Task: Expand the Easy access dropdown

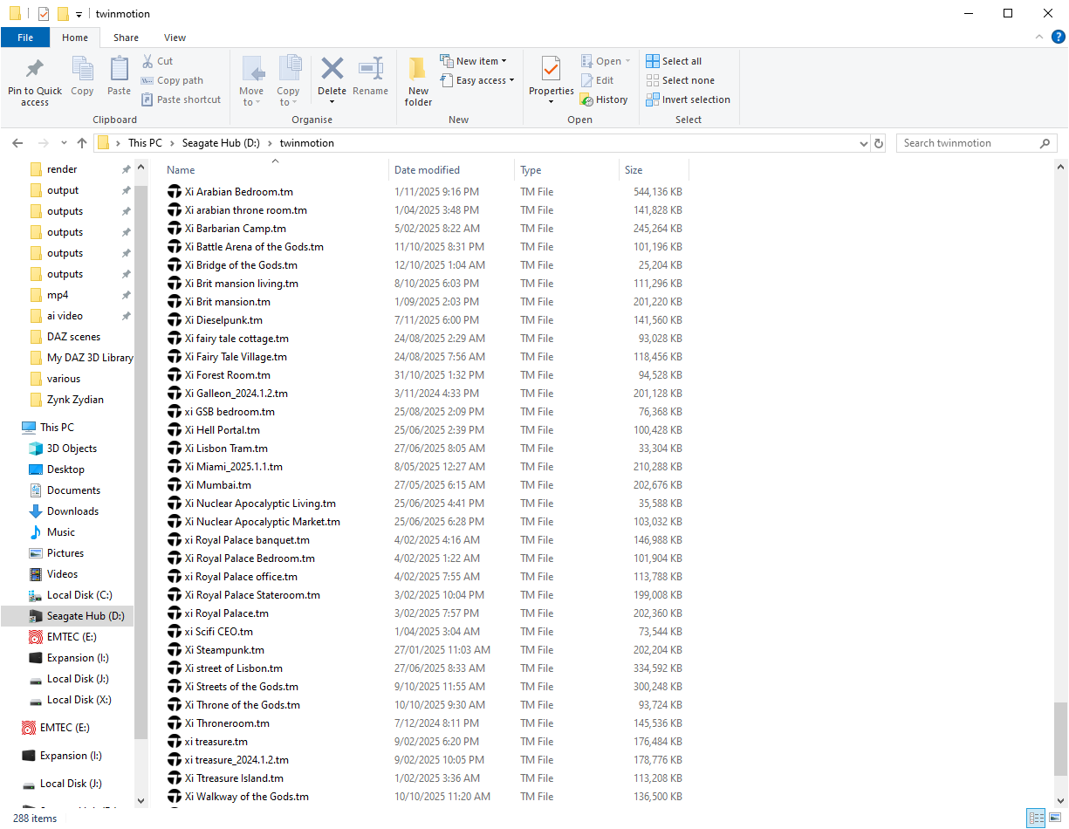Action: [511, 80]
